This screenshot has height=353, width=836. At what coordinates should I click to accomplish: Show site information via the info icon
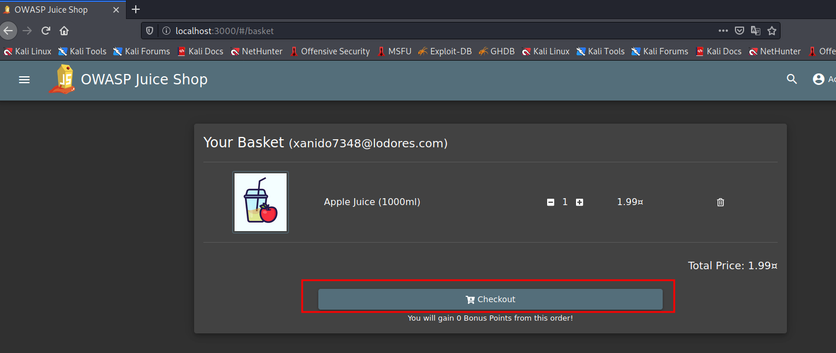click(166, 31)
